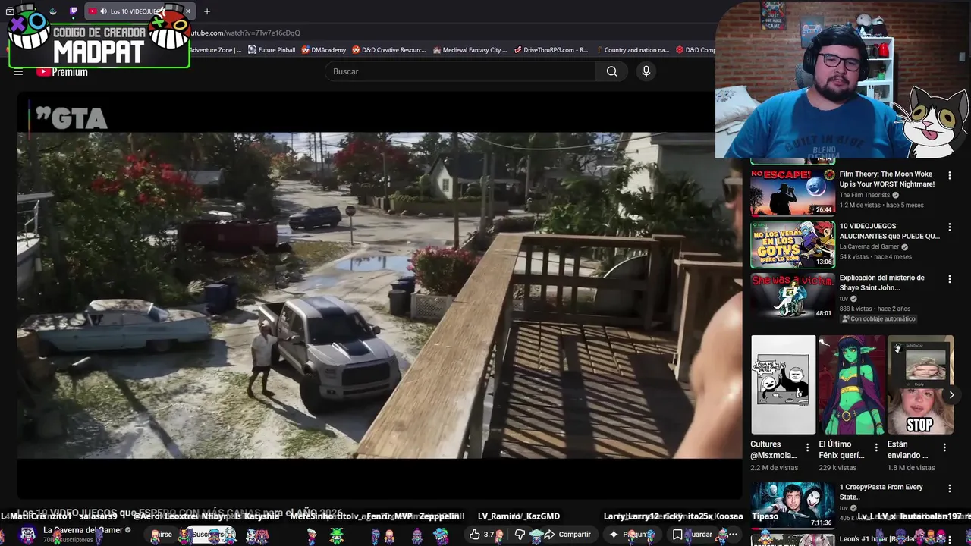Viewport: 971px width, 546px height.
Task: Select the 'Los 10 VIDEOJUE' YouTube tab
Action: point(139,11)
